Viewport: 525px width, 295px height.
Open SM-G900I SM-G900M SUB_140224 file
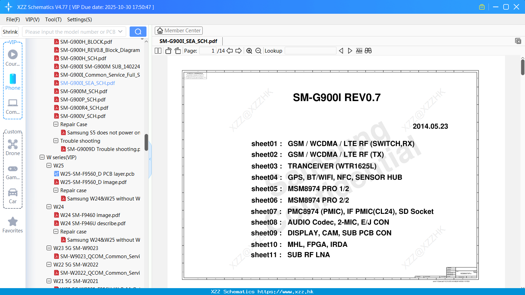pyautogui.click(x=100, y=67)
